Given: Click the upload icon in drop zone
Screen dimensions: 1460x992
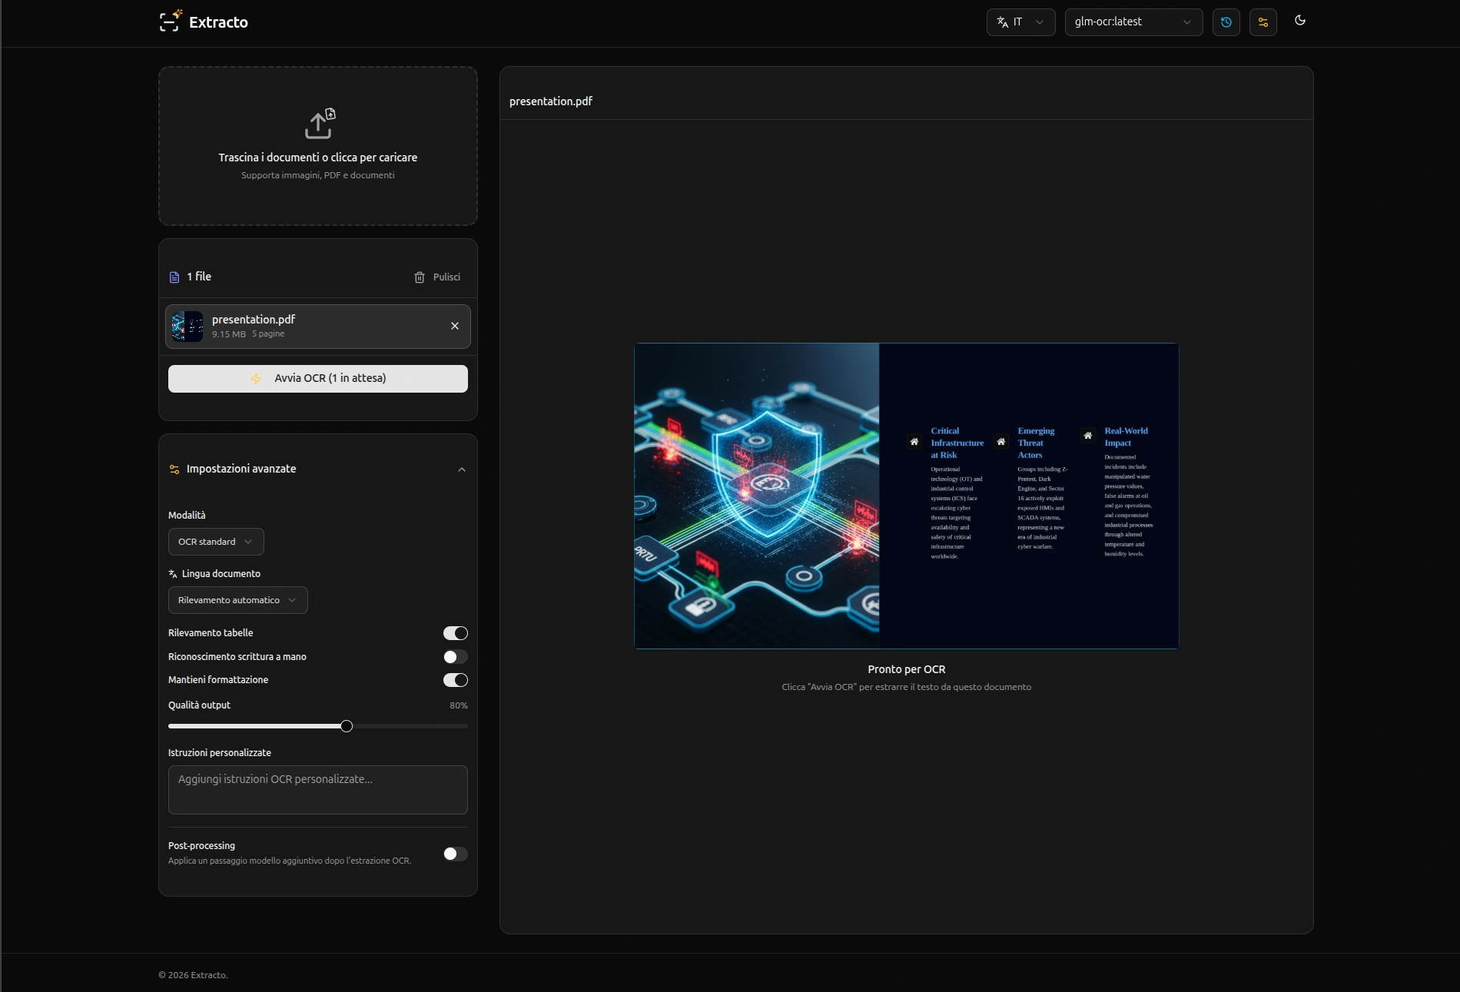Looking at the screenshot, I should (x=320, y=124).
